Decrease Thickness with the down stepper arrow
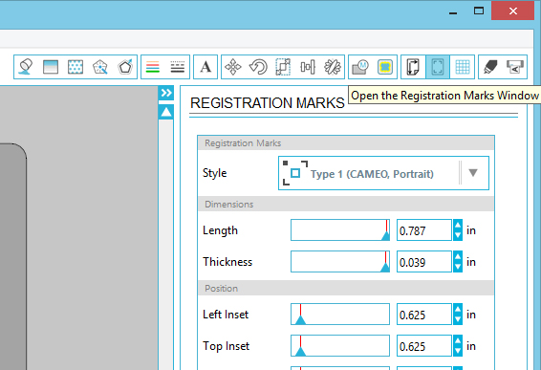Image resolution: width=541 pixels, height=370 pixels. tap(458, 267)
